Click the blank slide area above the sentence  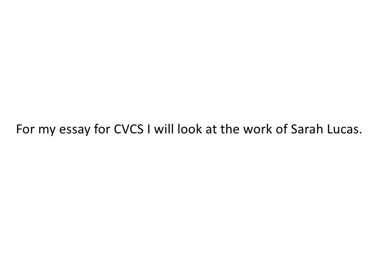click(185, 59)
